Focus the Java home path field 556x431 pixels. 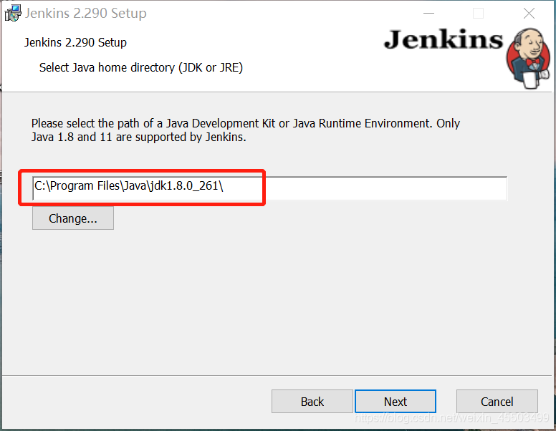click(x=269, y=188)
